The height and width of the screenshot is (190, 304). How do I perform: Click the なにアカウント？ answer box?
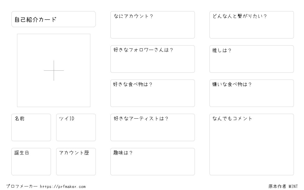coord(153,25)
